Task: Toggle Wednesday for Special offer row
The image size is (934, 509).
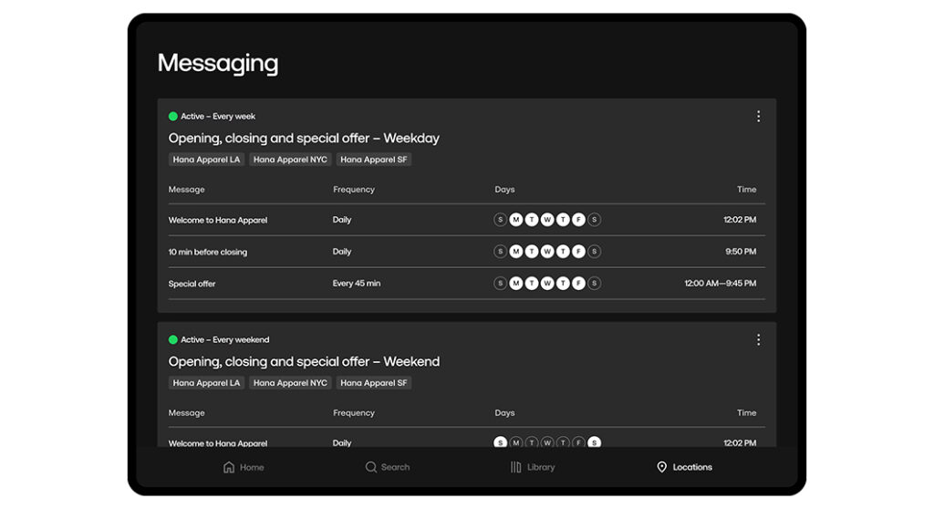Action: (547, 284)
